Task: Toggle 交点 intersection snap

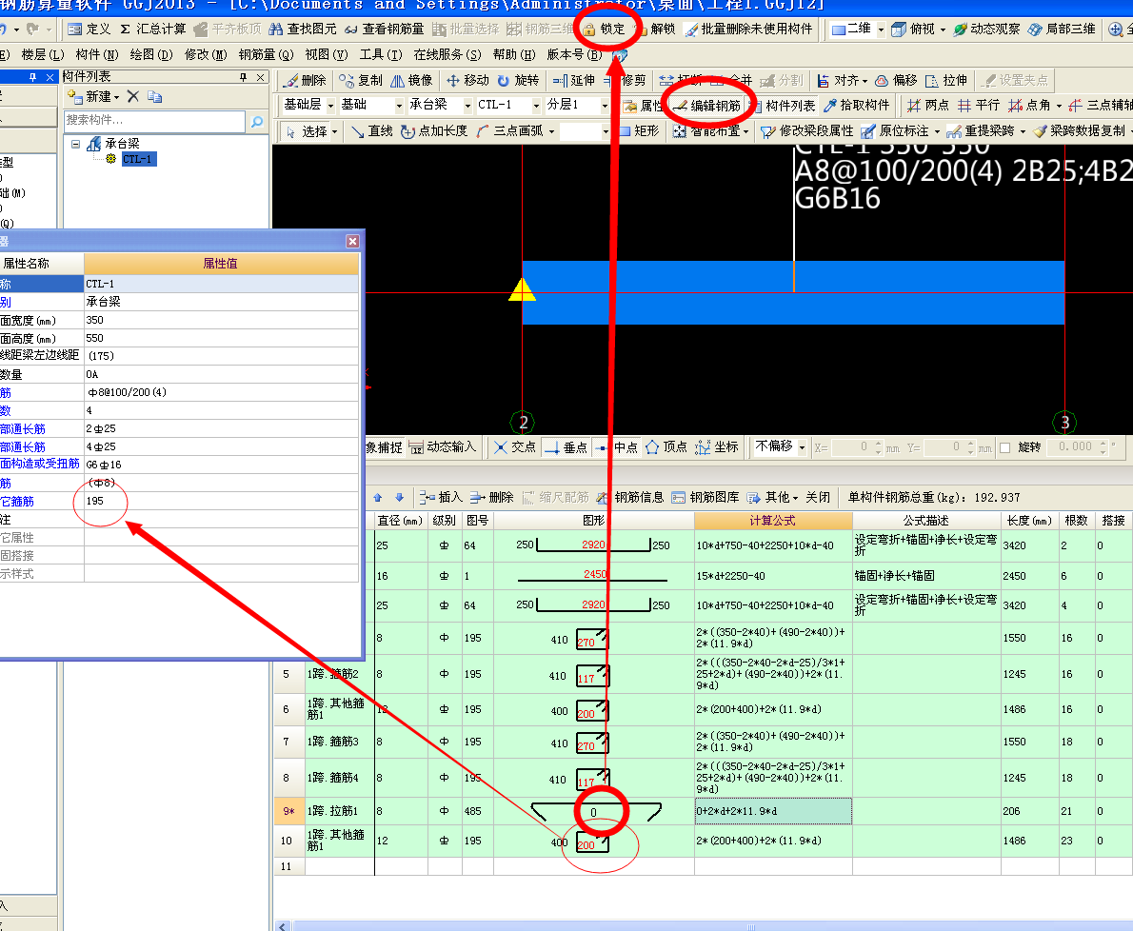Action: tap(514, 447)
